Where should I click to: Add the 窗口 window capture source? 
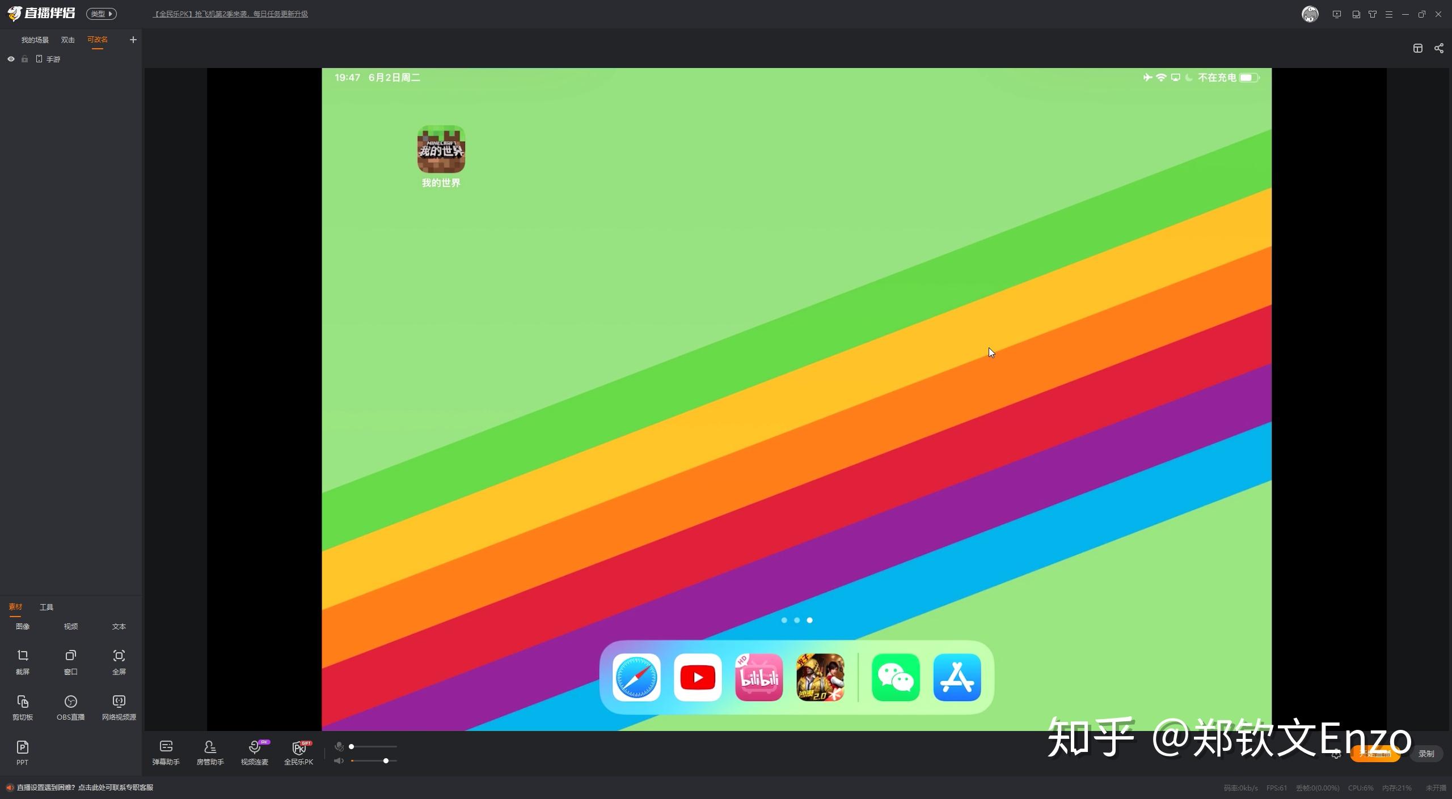click(x=71, y=661)
